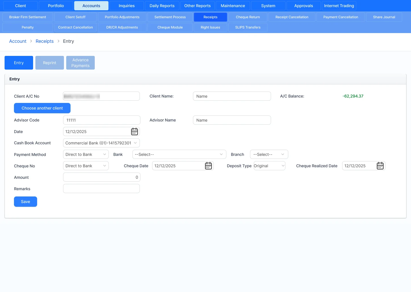Open Settlement Process submenu
This screenshot has width=411, height=292.
[170, 17]
